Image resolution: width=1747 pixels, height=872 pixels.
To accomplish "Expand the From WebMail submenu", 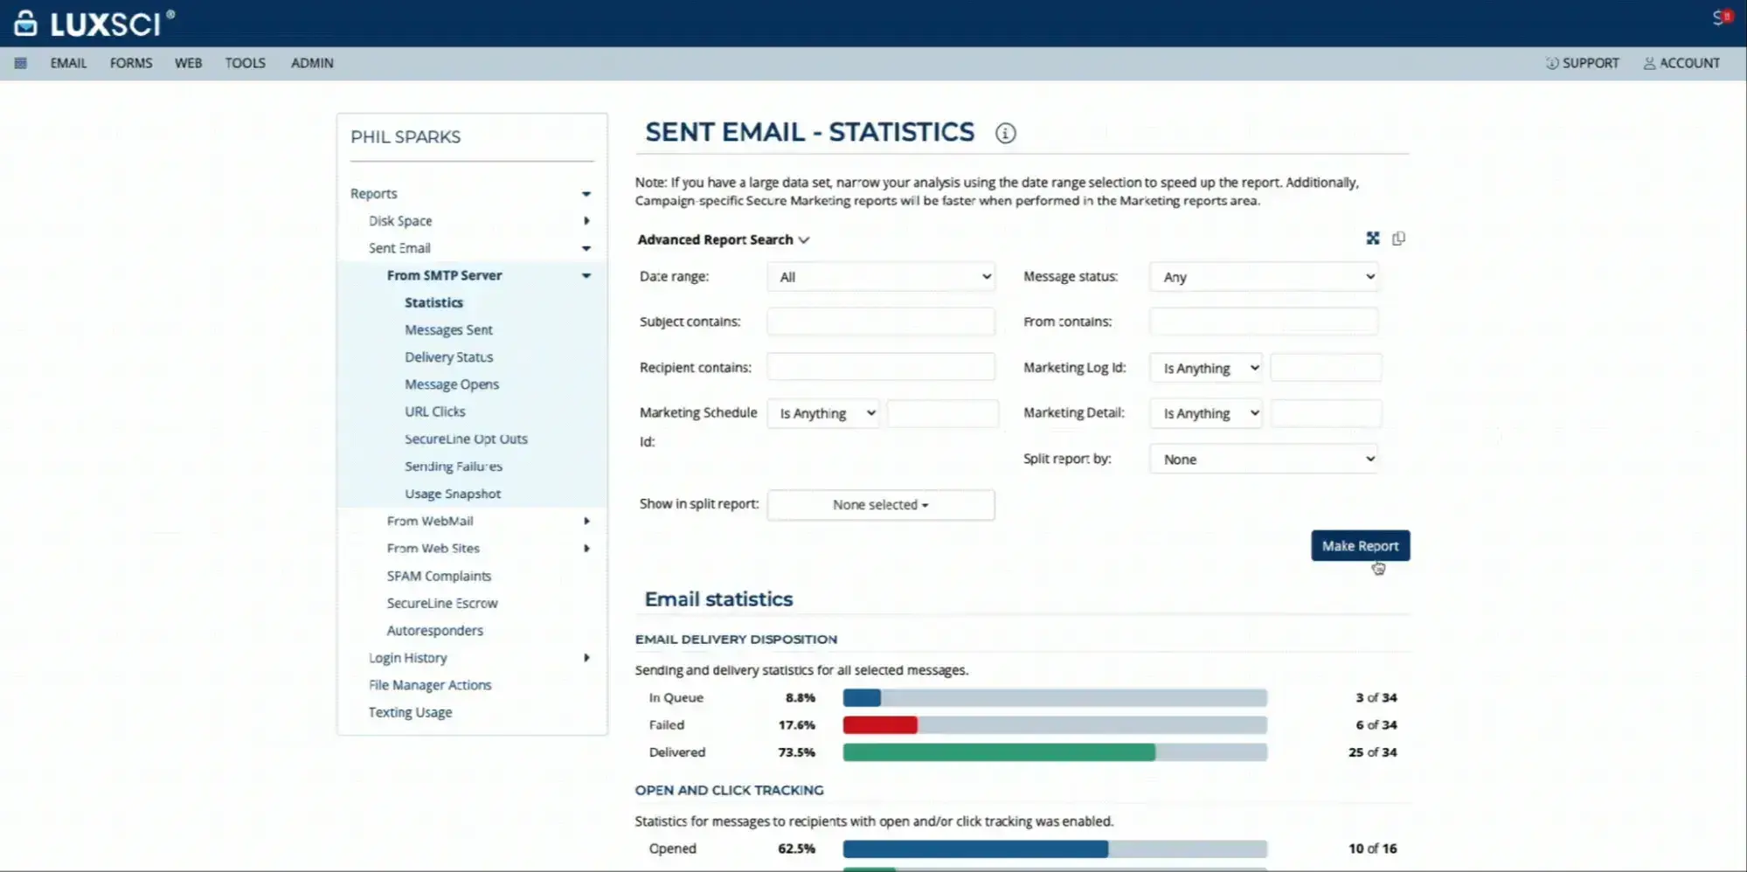I will coord(587,521).
